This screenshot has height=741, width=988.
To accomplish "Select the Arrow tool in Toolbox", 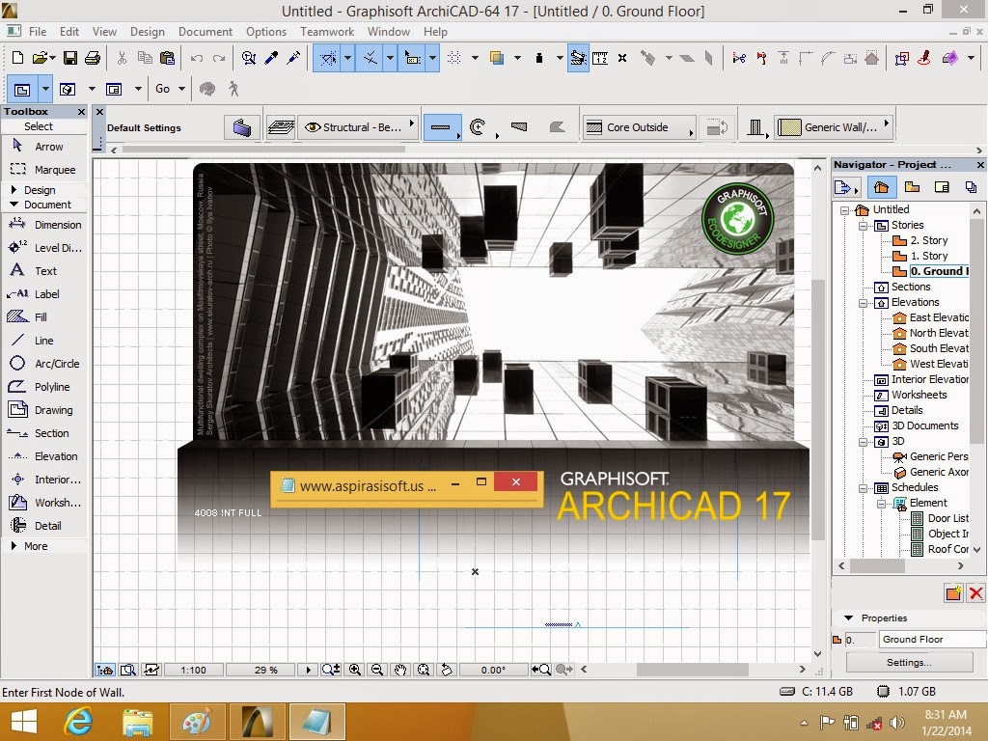I will click(44, 147).
